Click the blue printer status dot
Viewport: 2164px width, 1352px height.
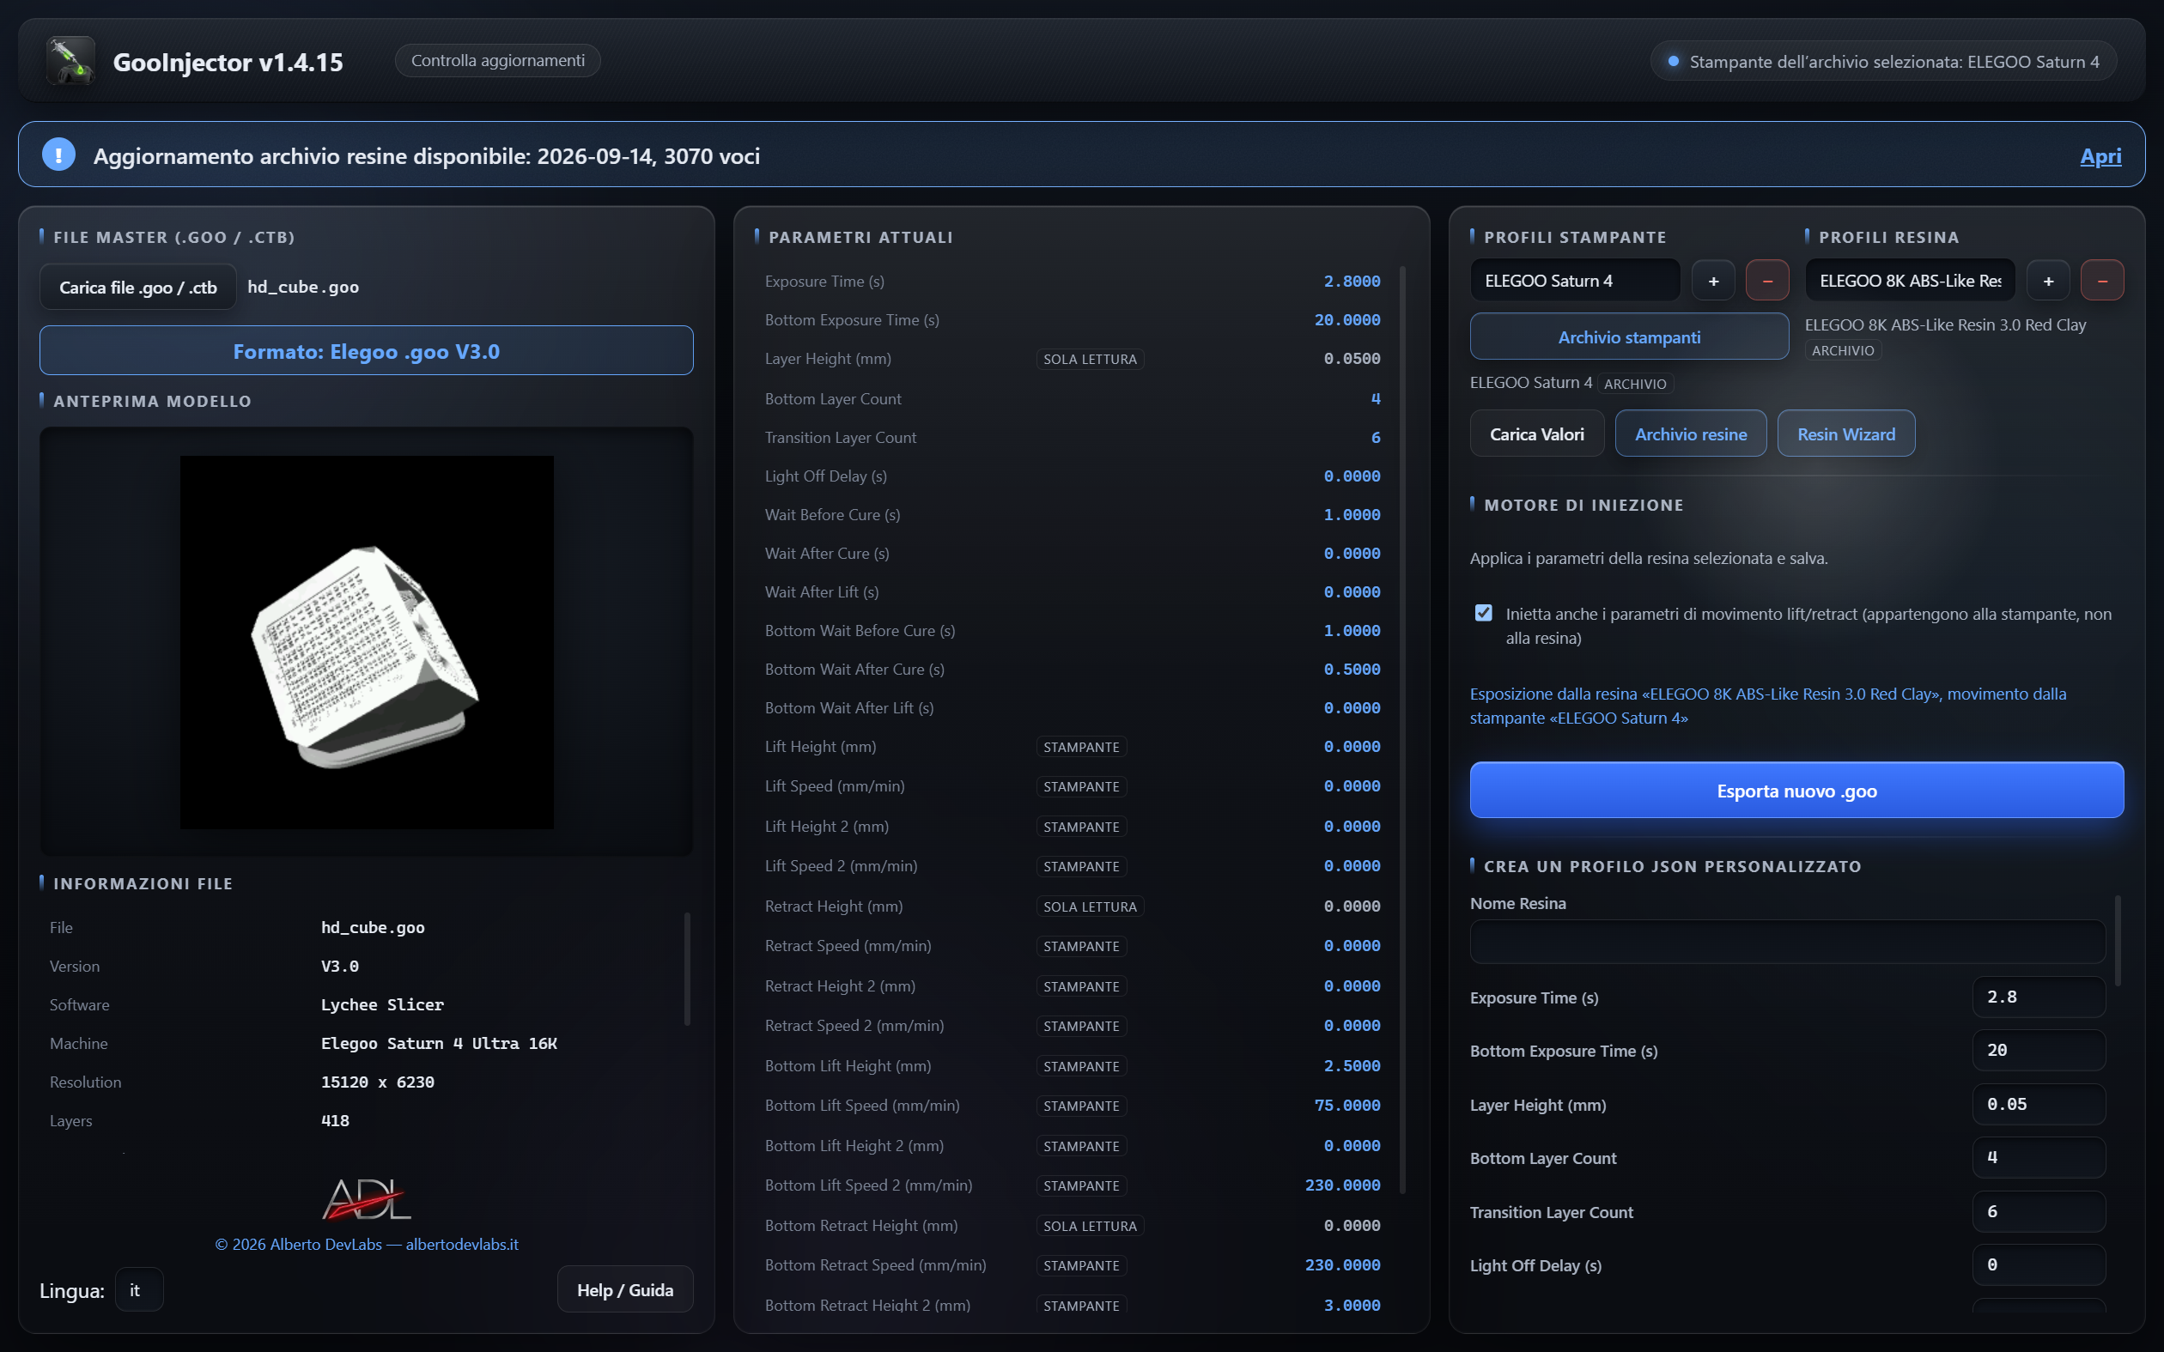1673,62
